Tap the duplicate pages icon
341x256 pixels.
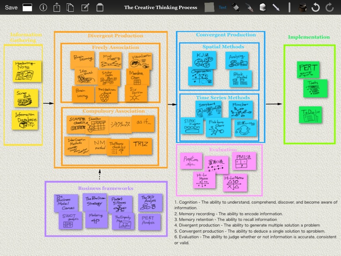pyautogui.click(x=70, y=7)
